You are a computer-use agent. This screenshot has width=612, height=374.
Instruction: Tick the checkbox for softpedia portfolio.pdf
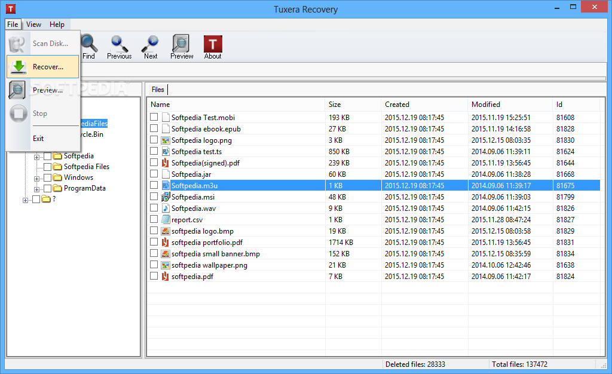[154, 242]
